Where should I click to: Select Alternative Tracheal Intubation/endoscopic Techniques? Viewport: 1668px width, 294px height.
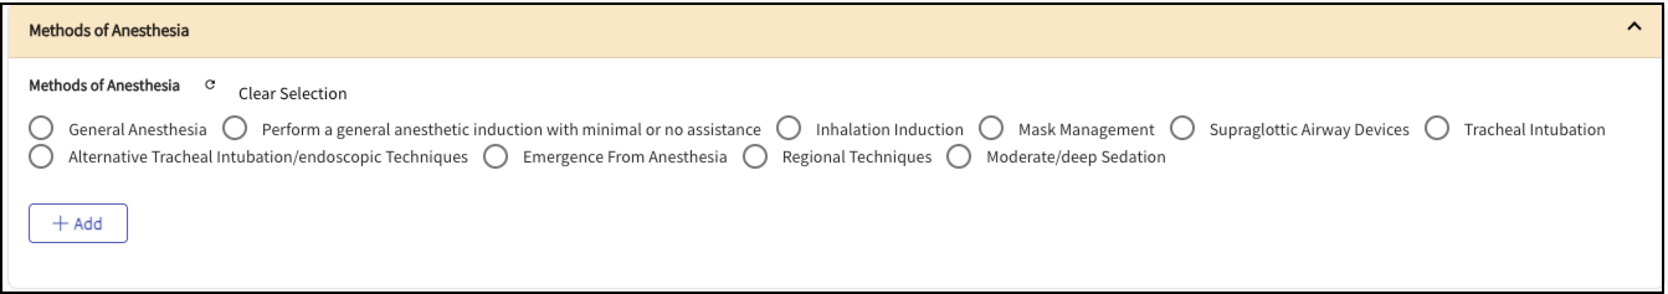coord(41,156)
